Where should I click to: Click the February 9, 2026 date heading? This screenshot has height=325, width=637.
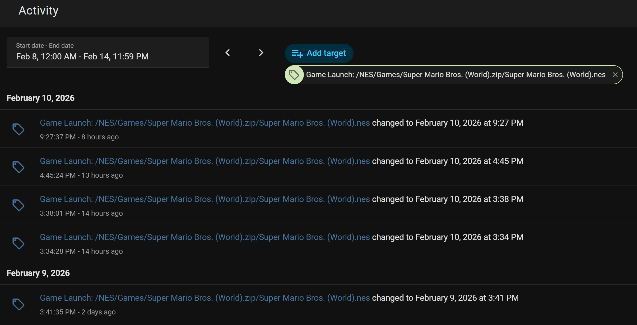(x=38, y=273)
